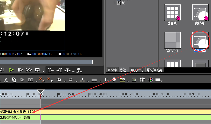
Task: Click the green Play button
Action: click(x=11, y=70)
